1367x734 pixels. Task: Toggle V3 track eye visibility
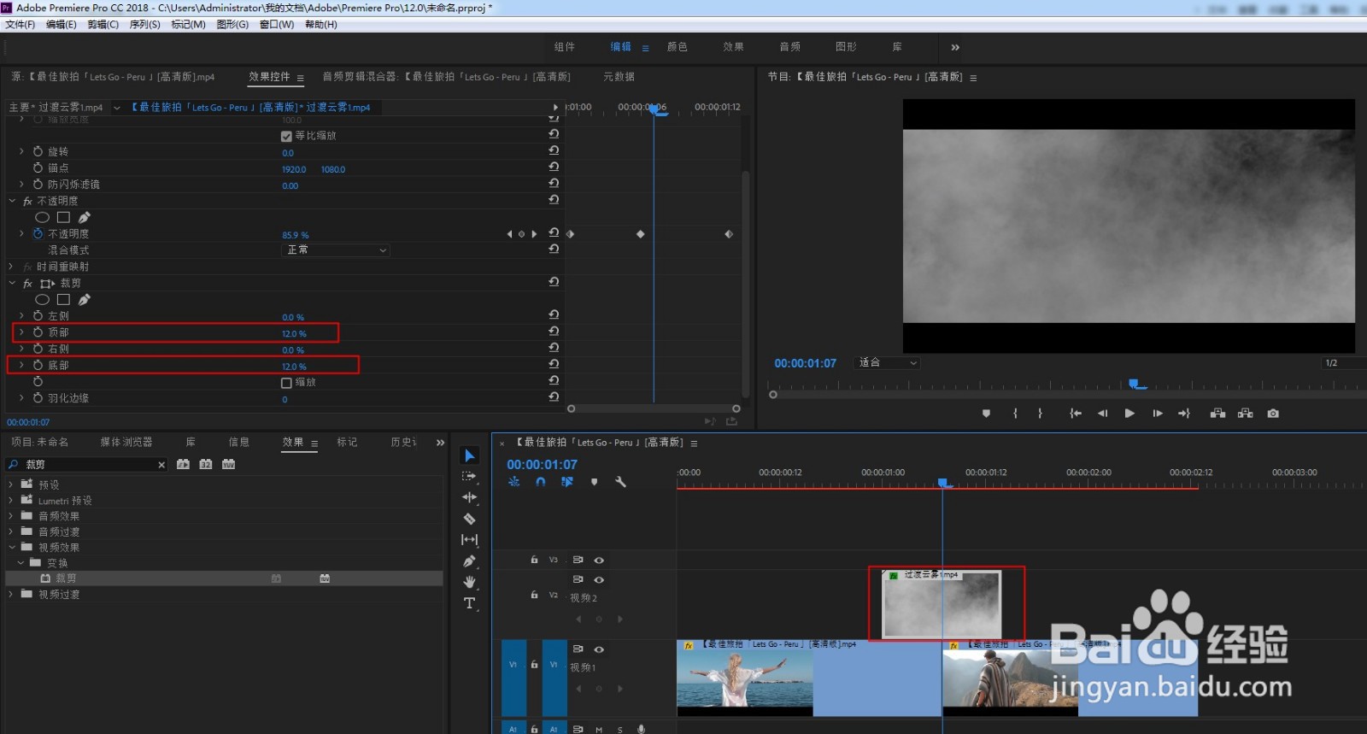(x=599, y=561)
